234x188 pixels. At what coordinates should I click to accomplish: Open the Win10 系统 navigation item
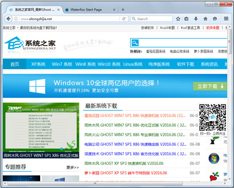click(x=109, y=64)
